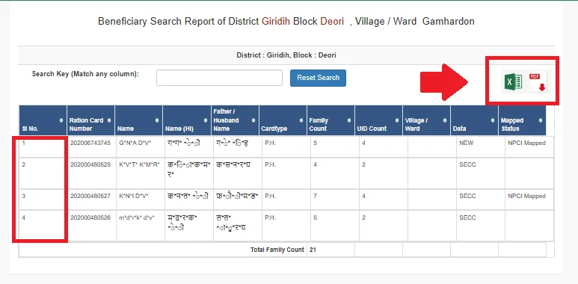The image size is (578, 284).
Task: Sort the Name column header
Action: (x=138, y=120)
